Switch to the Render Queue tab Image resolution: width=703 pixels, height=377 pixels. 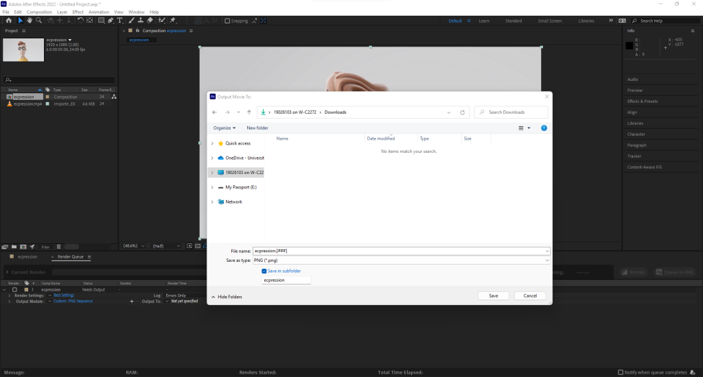tap(71, 256)
